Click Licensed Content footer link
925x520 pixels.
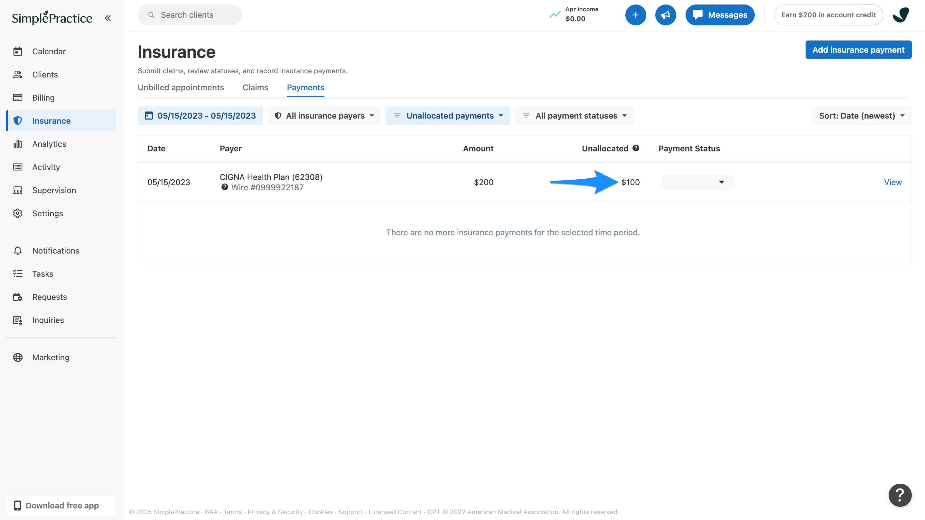[395, 512]
